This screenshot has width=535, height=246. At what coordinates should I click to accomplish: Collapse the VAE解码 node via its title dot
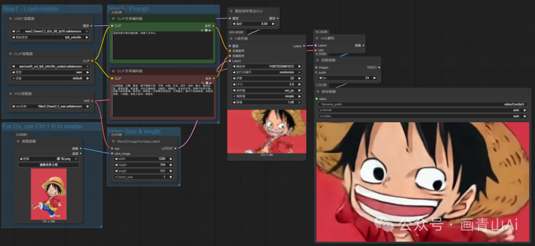[x=317, y=38]
